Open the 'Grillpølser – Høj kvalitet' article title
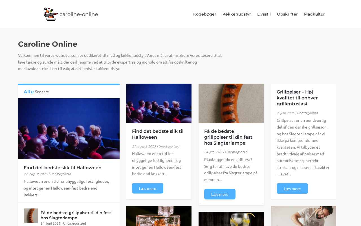361x226 pixels. point(297,98)
